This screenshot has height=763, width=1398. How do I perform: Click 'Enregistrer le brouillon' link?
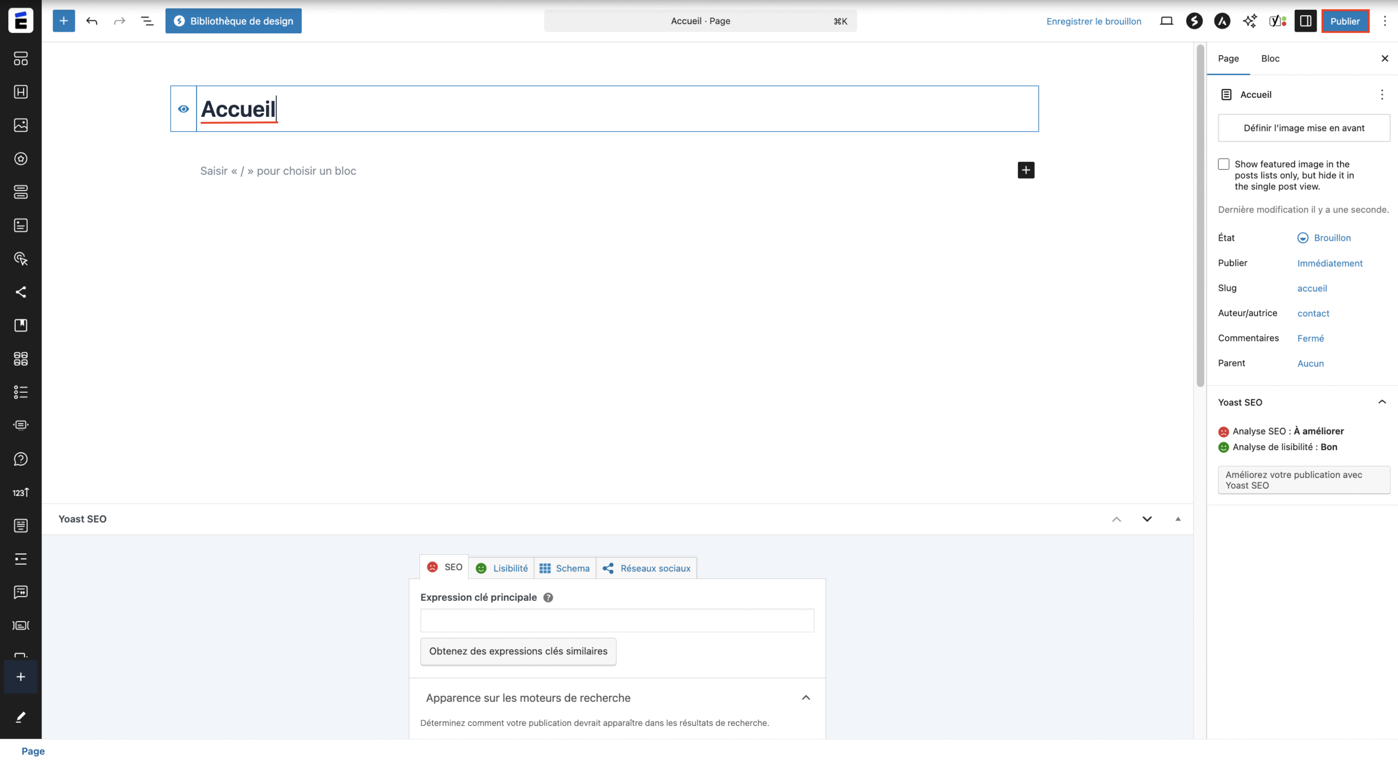pyautogui.click(x=1093, y=21)
